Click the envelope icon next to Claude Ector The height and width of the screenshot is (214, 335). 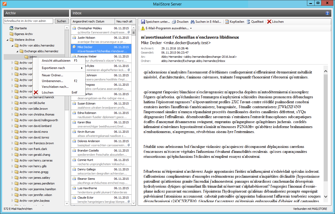[x=74, y=198]
